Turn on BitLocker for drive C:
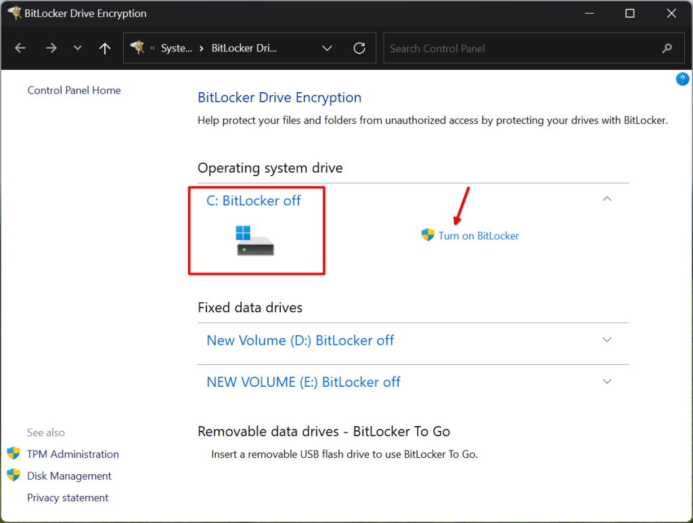 (x=478, y=236)
